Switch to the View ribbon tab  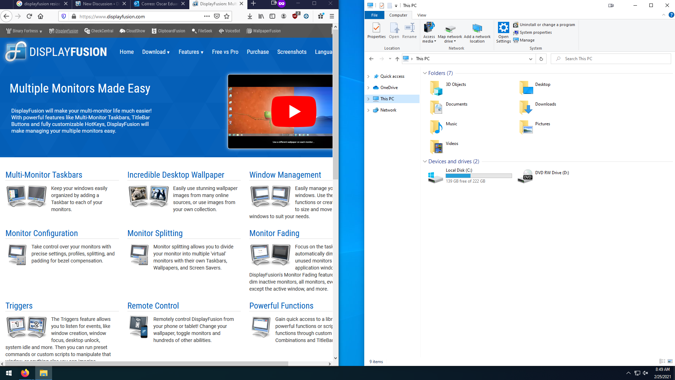click(421, 15)
